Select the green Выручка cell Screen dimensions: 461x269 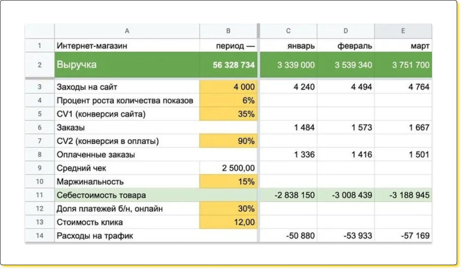(x=127, y=65)
